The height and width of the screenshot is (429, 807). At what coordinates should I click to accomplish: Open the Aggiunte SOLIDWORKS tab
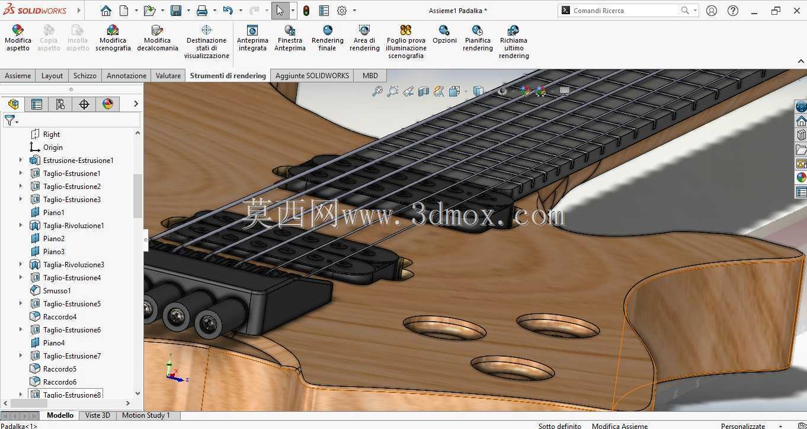pos(312,76)
